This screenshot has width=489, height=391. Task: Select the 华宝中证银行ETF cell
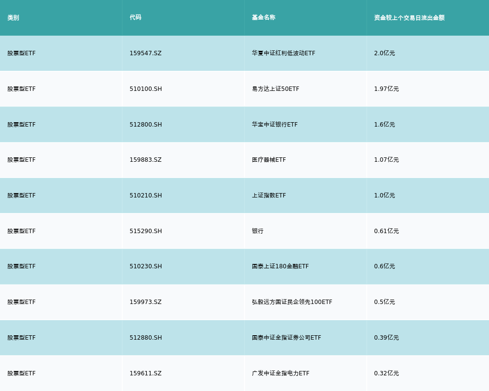(x=275, y=125)
